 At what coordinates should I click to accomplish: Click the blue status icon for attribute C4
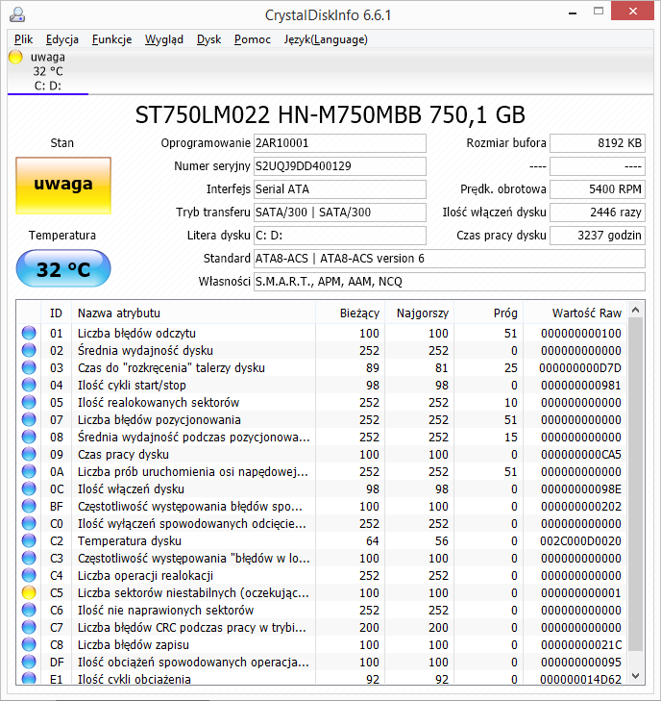click(29, 575)
